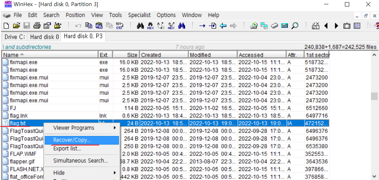Open the Specialist menu
Viewport: 379px width, 180px height.
click(x=139, y=15)
